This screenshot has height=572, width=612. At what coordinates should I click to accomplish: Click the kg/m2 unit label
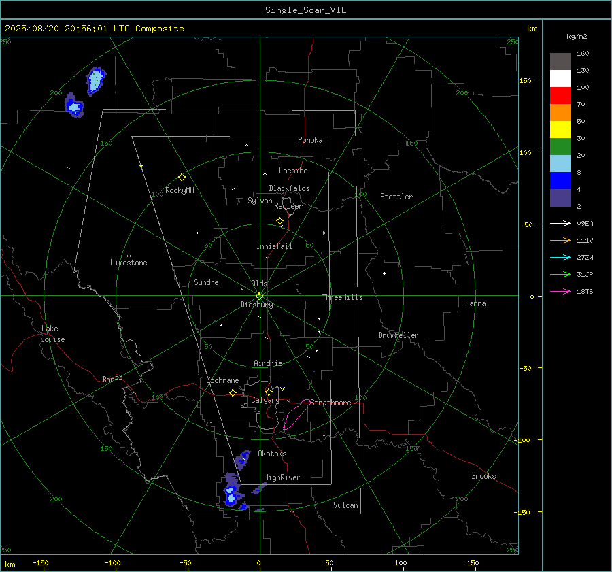(x=577, y=37)
